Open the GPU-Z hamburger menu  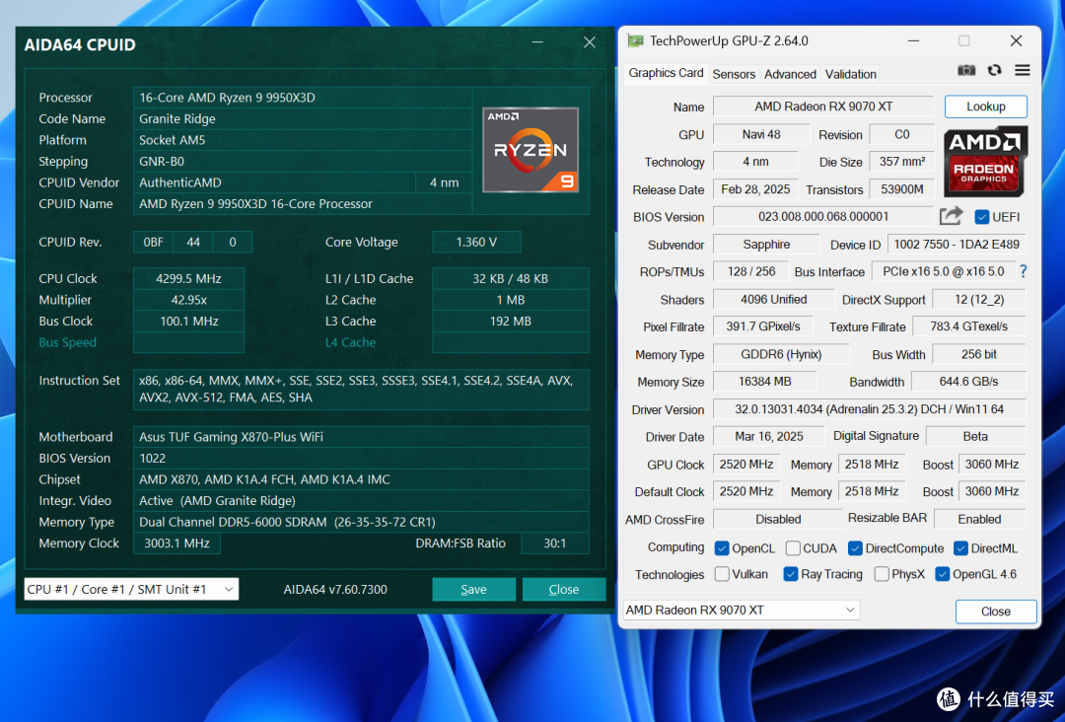(x=1023, y=70)
